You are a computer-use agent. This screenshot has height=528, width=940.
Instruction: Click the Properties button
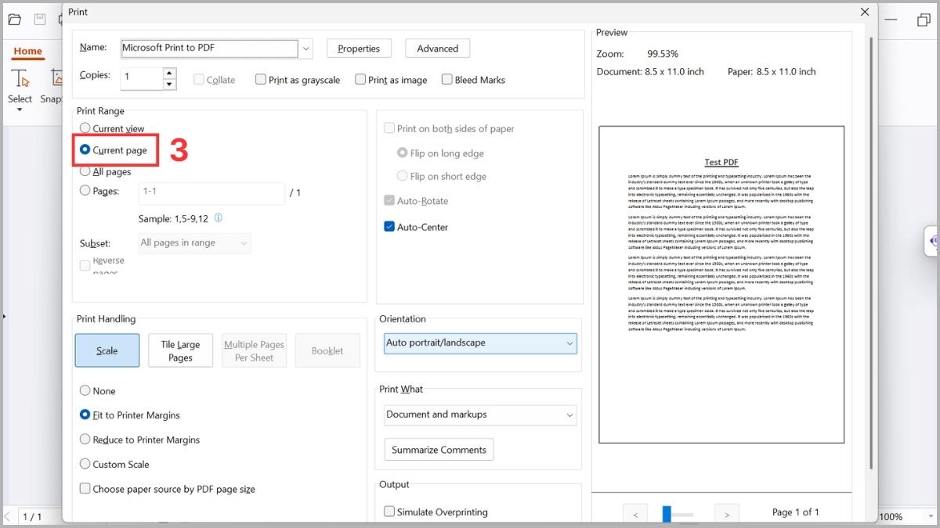pyautogui.click(x=359, y=48)
